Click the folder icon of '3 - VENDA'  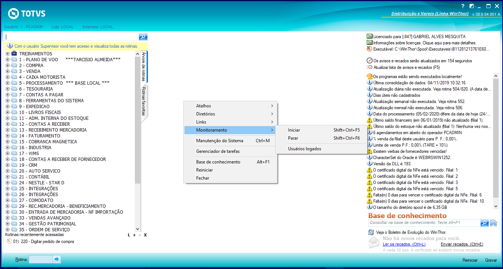click(x=14, y=71)
